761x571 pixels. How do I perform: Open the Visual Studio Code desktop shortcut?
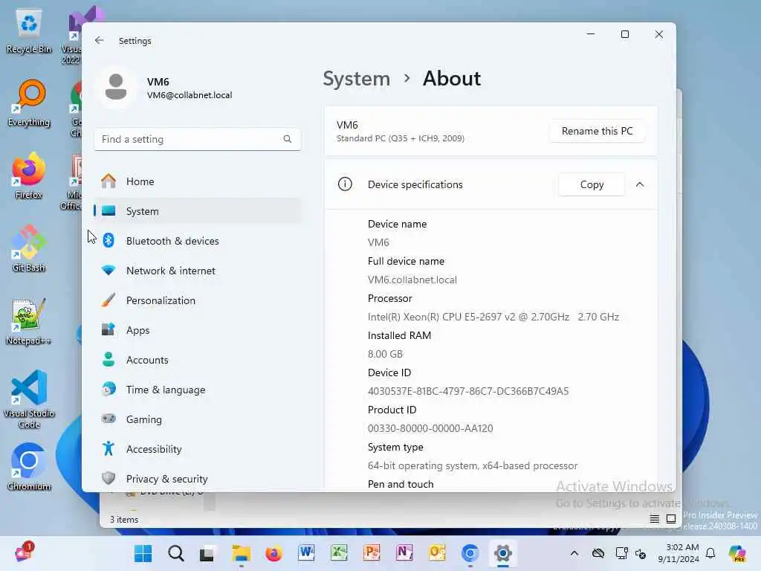pyautogui.click(x=29, y=399)
